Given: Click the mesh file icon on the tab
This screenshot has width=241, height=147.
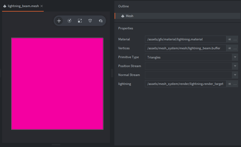Looking at the screenshot, I should [5, 6].
